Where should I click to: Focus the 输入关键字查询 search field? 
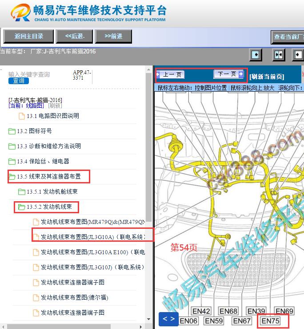[x=29, y=74]
